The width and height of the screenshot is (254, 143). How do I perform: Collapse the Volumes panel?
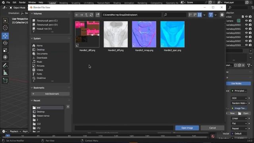pyautogui.click(x=38, y=14)
